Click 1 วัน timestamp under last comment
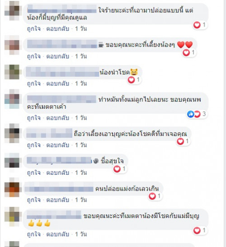The width and height of the screenshot is (226, 247). click(x=81, y=234)
